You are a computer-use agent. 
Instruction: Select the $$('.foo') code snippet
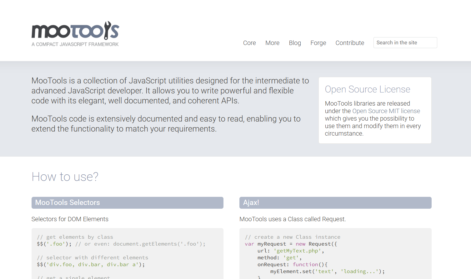point(53,244)
